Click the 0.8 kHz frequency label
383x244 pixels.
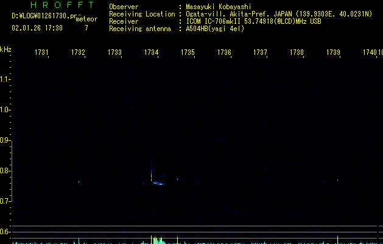point(4,171)
